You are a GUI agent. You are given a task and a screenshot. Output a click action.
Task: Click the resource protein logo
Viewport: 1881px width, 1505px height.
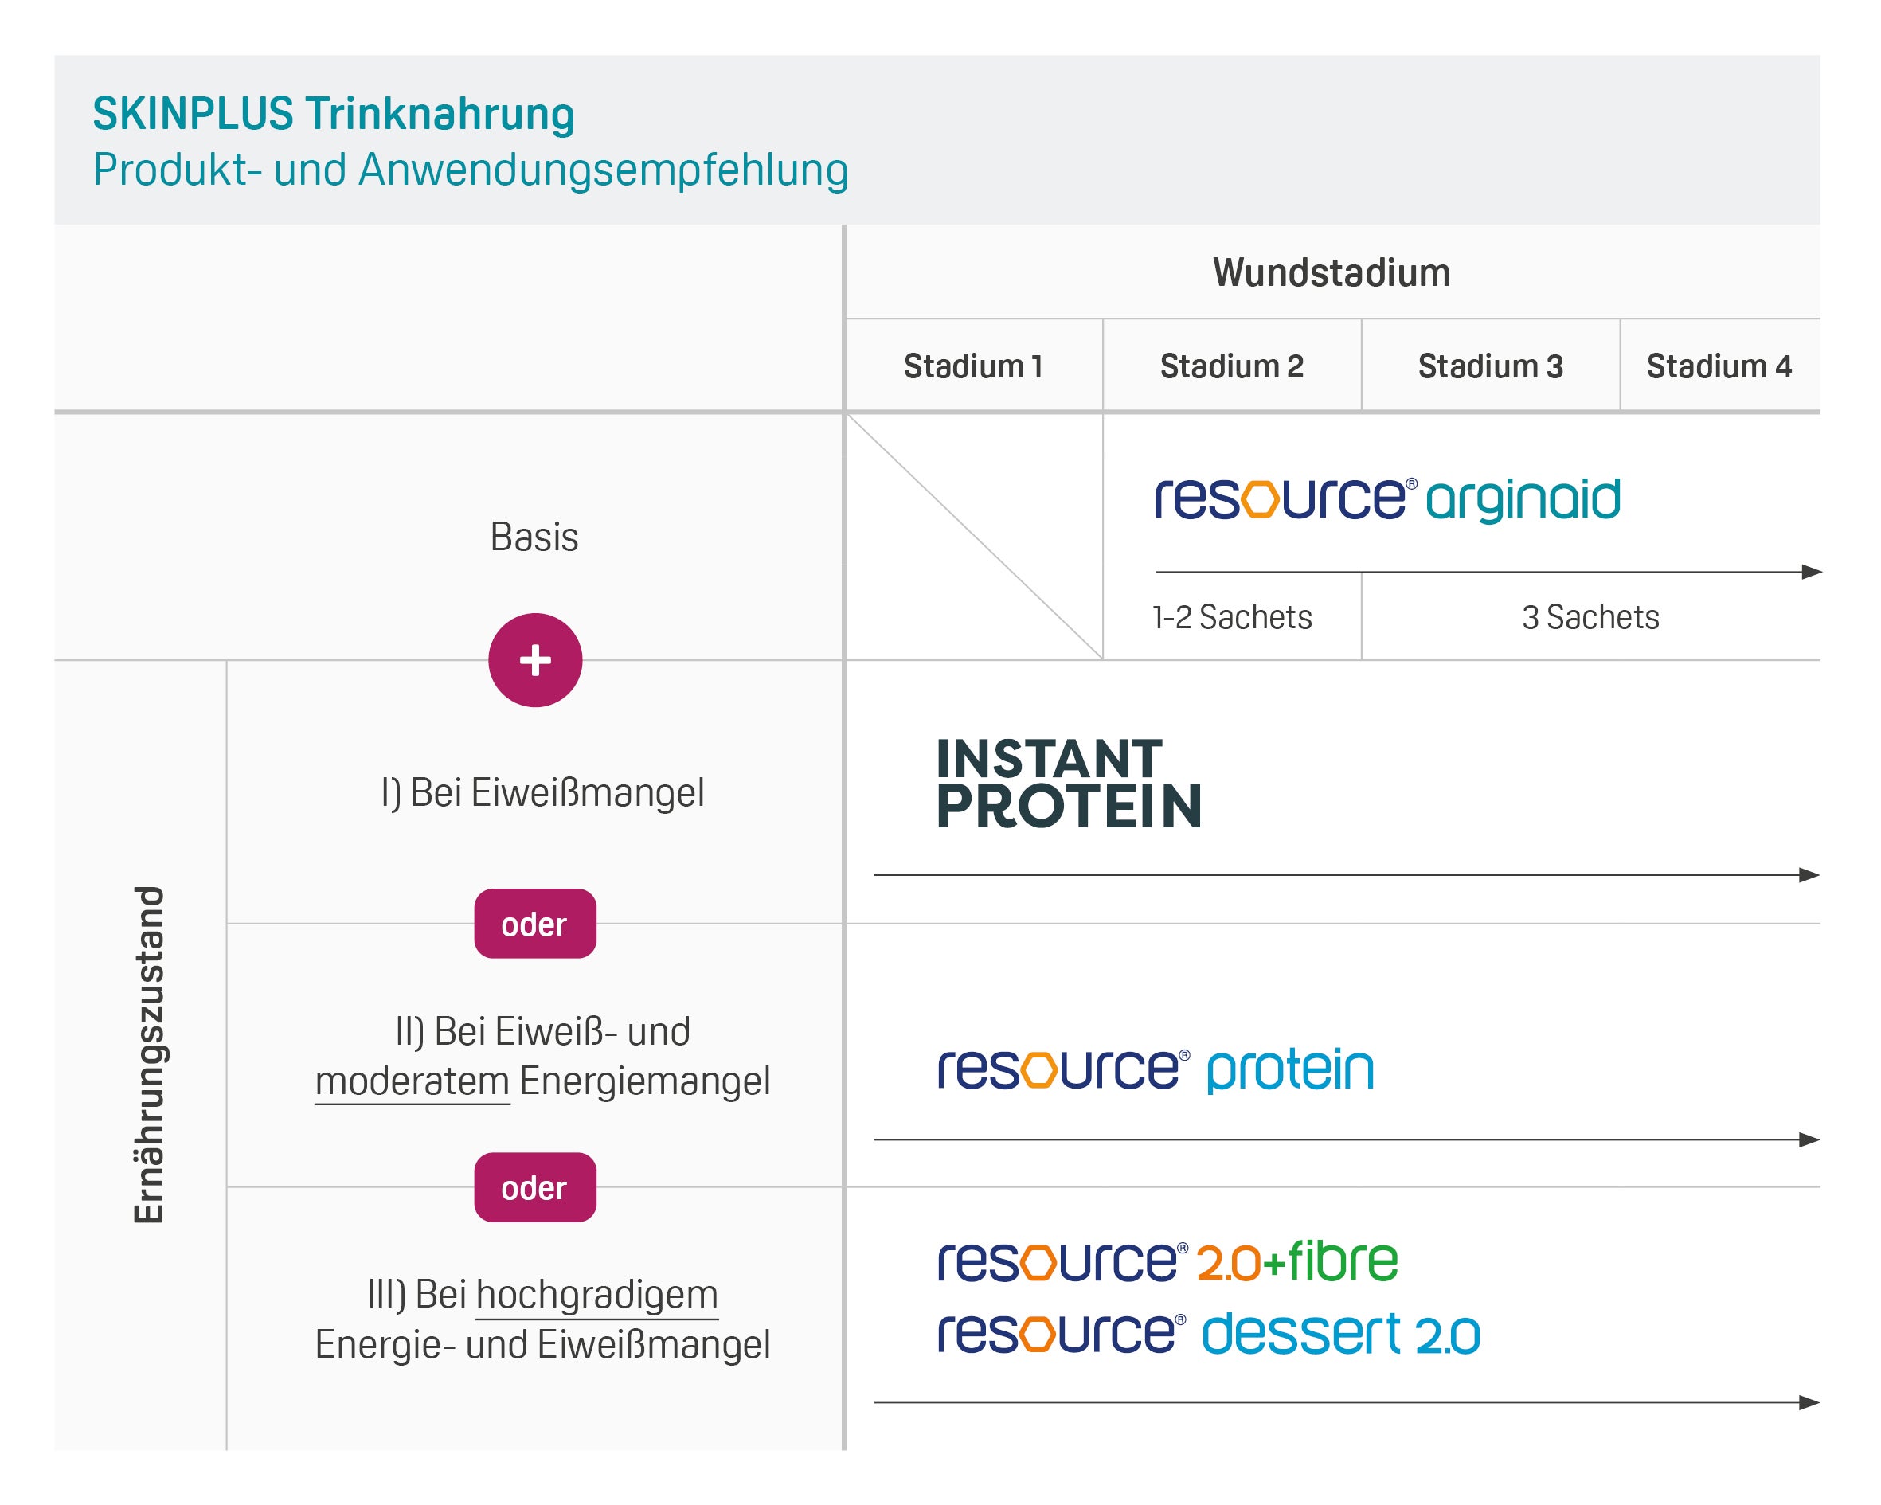[1156, 1069]
